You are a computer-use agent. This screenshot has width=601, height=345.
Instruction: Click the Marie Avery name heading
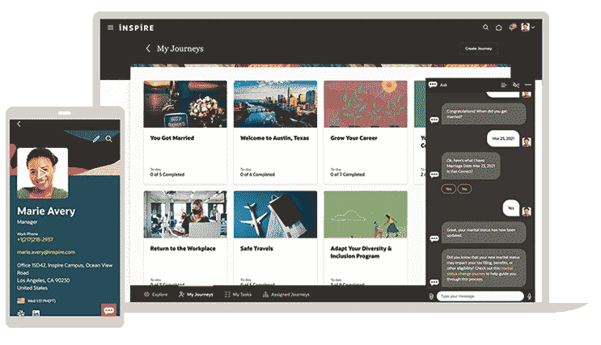tap(46, 211)
